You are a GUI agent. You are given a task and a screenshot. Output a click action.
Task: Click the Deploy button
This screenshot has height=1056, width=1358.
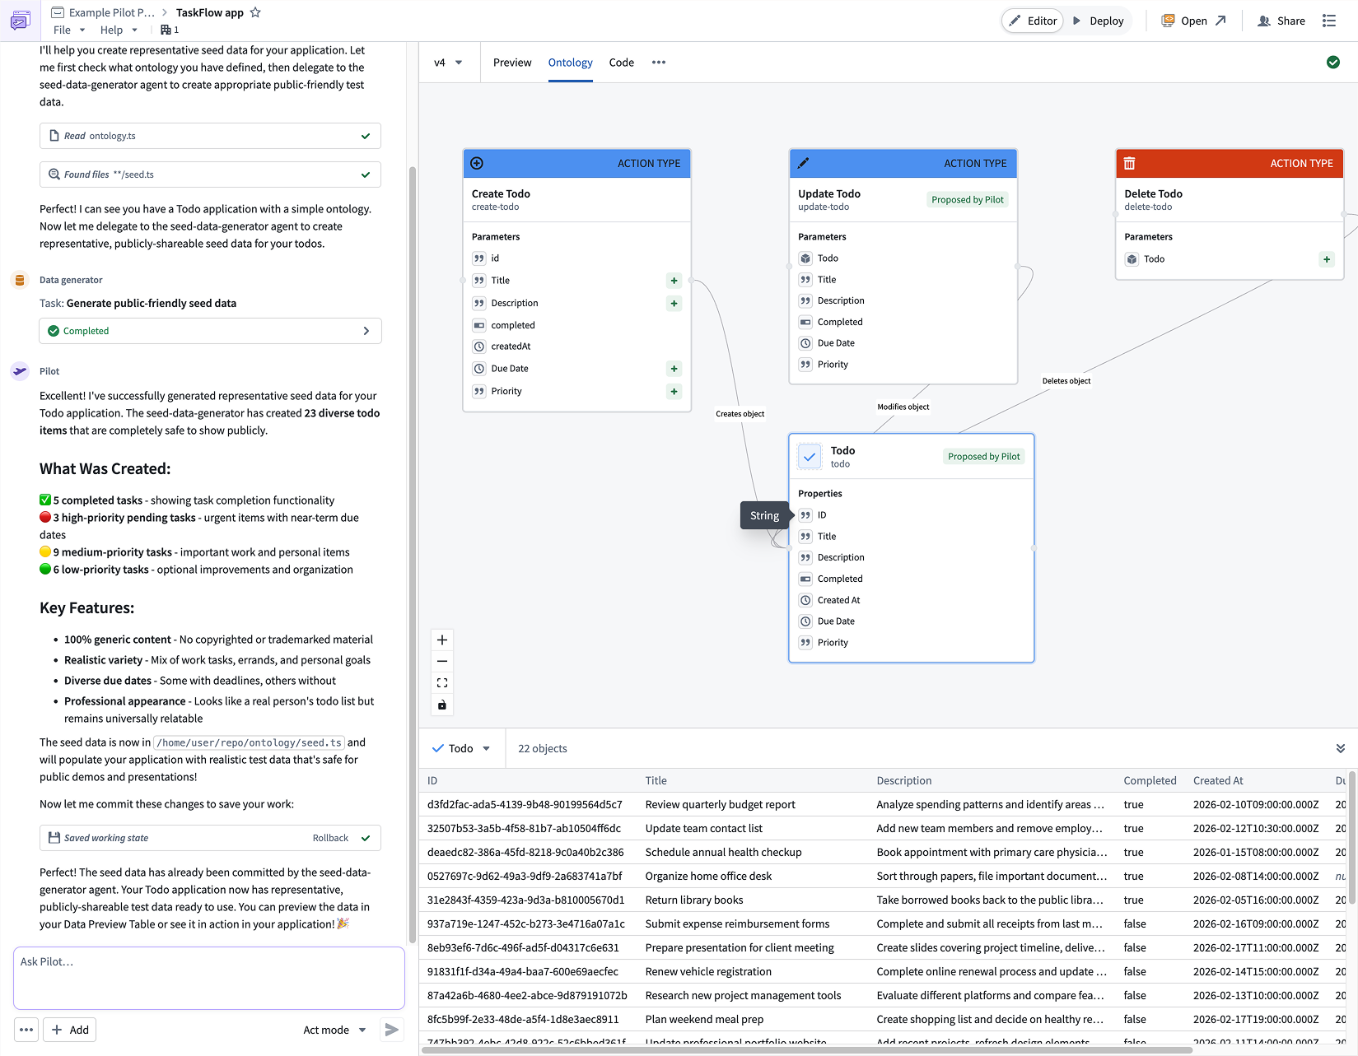click(1099, 20)
